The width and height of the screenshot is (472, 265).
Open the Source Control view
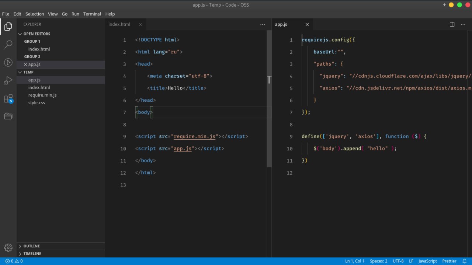(x=8, y=63)
